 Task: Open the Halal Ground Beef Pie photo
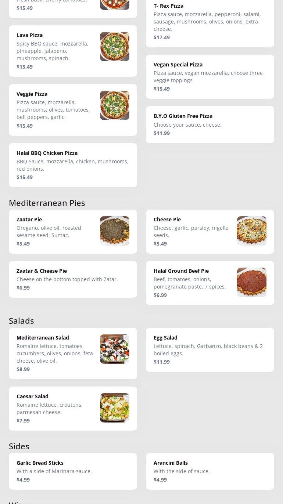(251, 282)
